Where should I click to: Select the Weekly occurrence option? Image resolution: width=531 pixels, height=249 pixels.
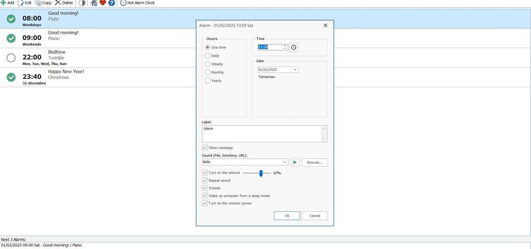[x=208, y=64]
